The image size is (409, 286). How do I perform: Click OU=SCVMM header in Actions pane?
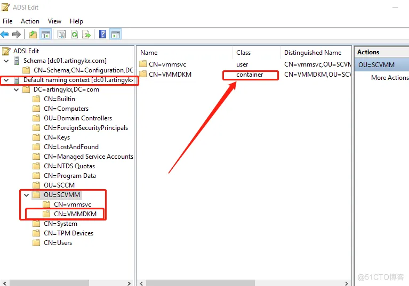pyautogui.click(x=382, y=65)
